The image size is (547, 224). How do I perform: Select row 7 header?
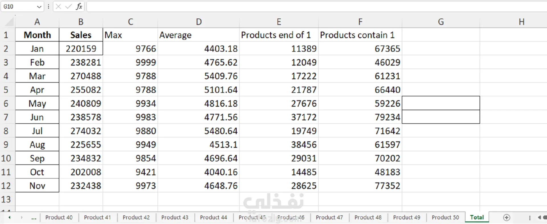6,117
